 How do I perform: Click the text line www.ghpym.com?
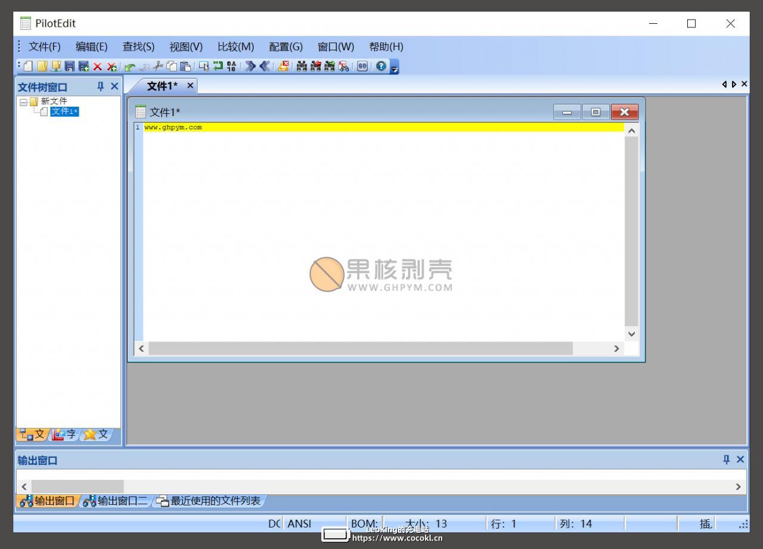(x=173, y=127)
